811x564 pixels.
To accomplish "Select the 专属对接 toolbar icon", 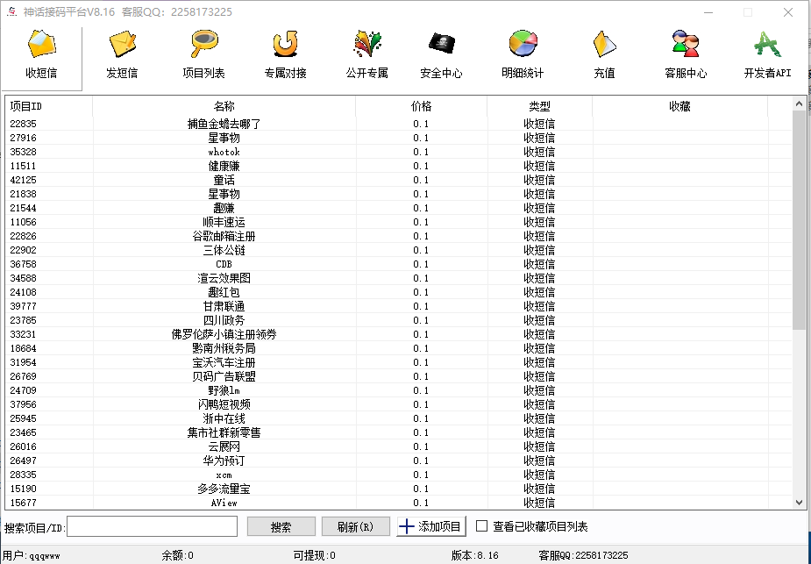I will tap(285, 44).
